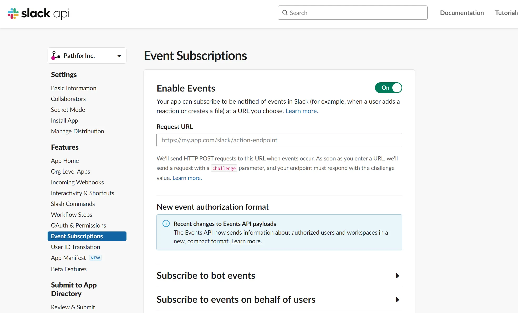The image size is (518, 313).
Task: Open Review & Submit page
Action: point(73,307)
